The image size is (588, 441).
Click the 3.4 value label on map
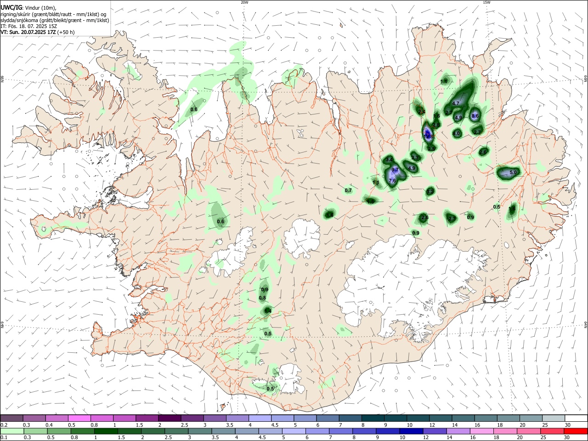[x=390, y=159]
